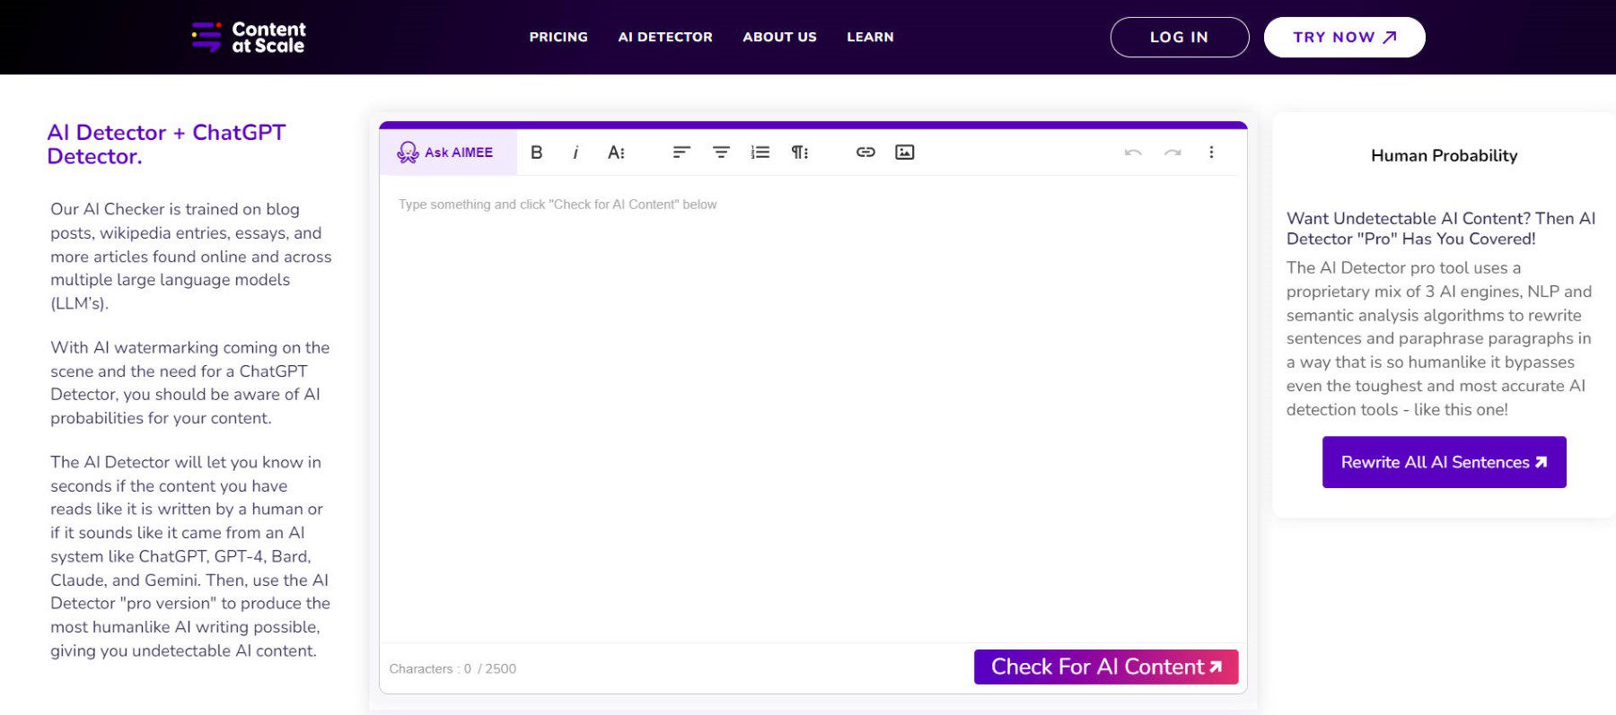This screenshot has height=715, width=1616.
Task: Click the Log In button
Action: click(x=1180, y=37)
